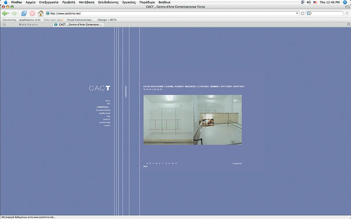Open the Μετάβαση menu
Image resolution: width=351 pixels, height=219 pixels.
tap(86, 2)
